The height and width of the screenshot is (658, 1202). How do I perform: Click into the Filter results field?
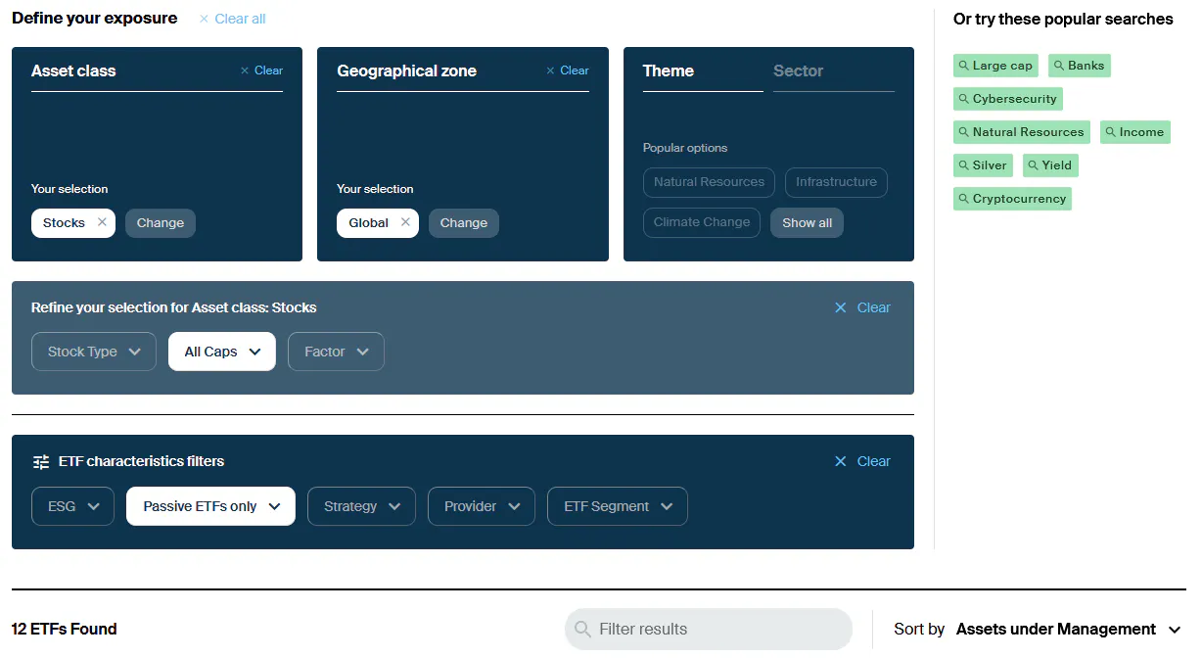point(709,629)
